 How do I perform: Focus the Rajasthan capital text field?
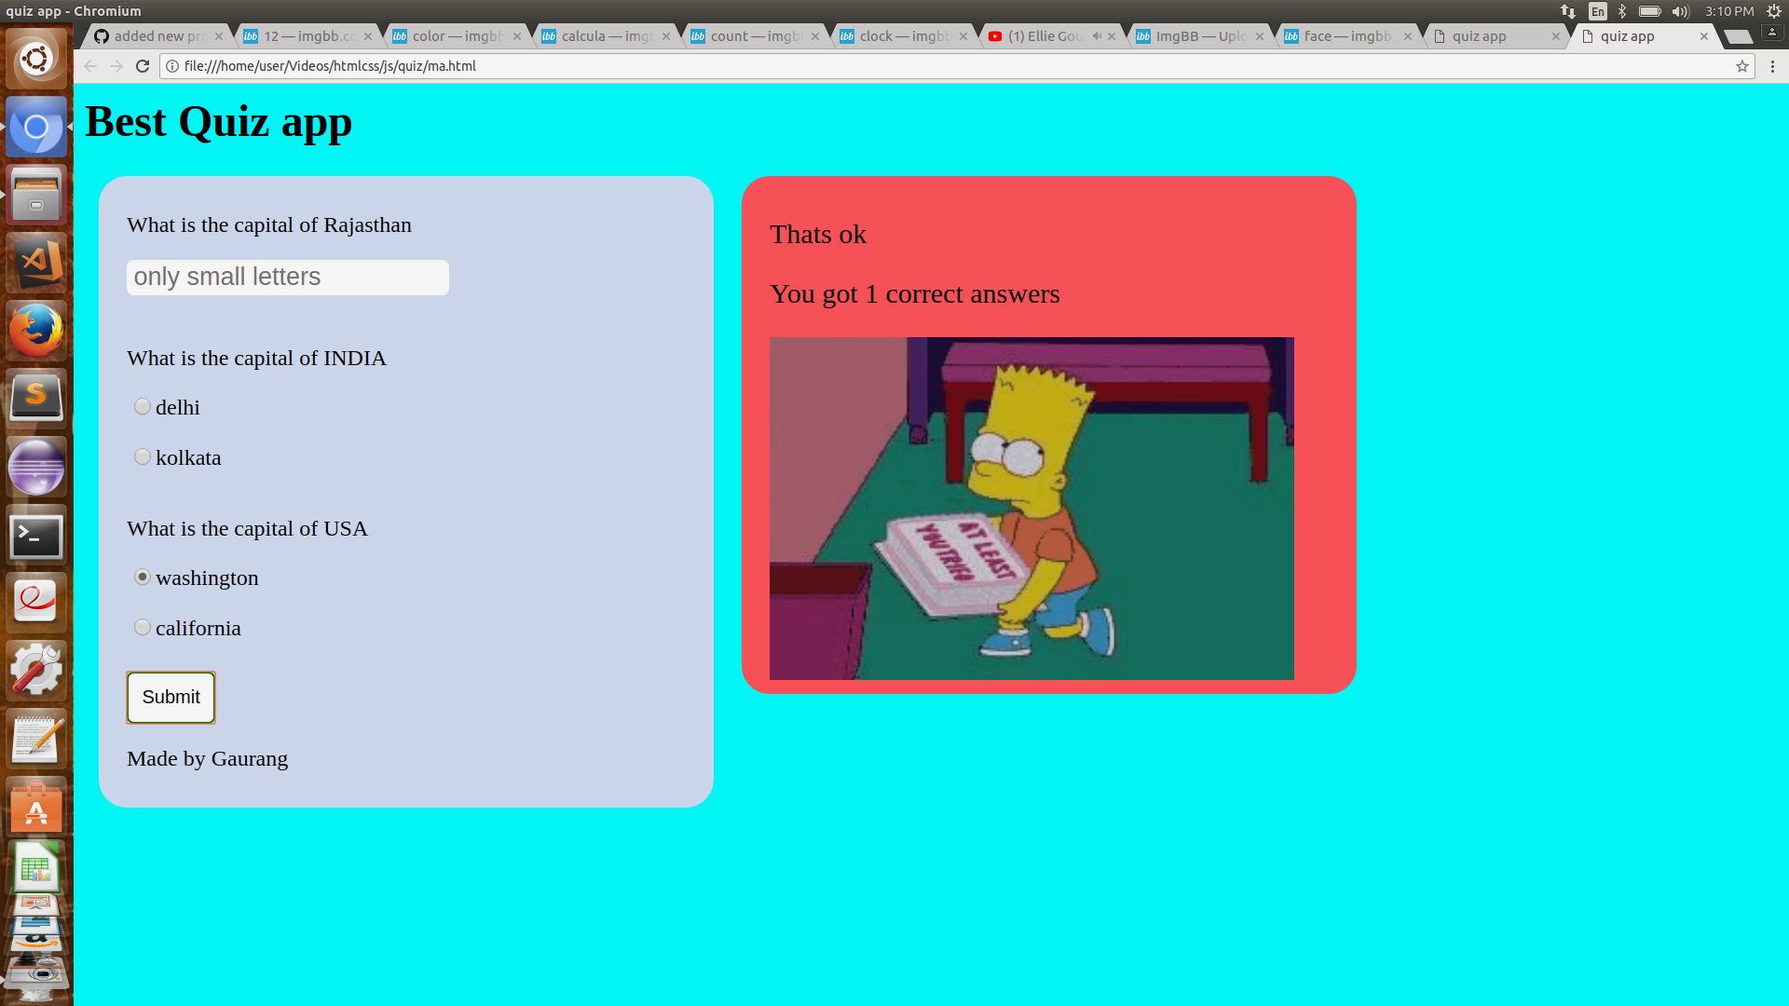tap(287, 278)
